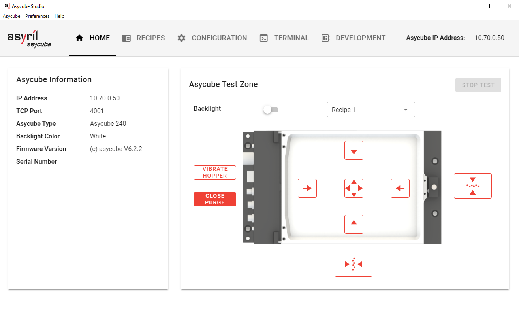Click the move parts right arrow icon
Screen dimensions: 519x333
(x=307, y=188)
